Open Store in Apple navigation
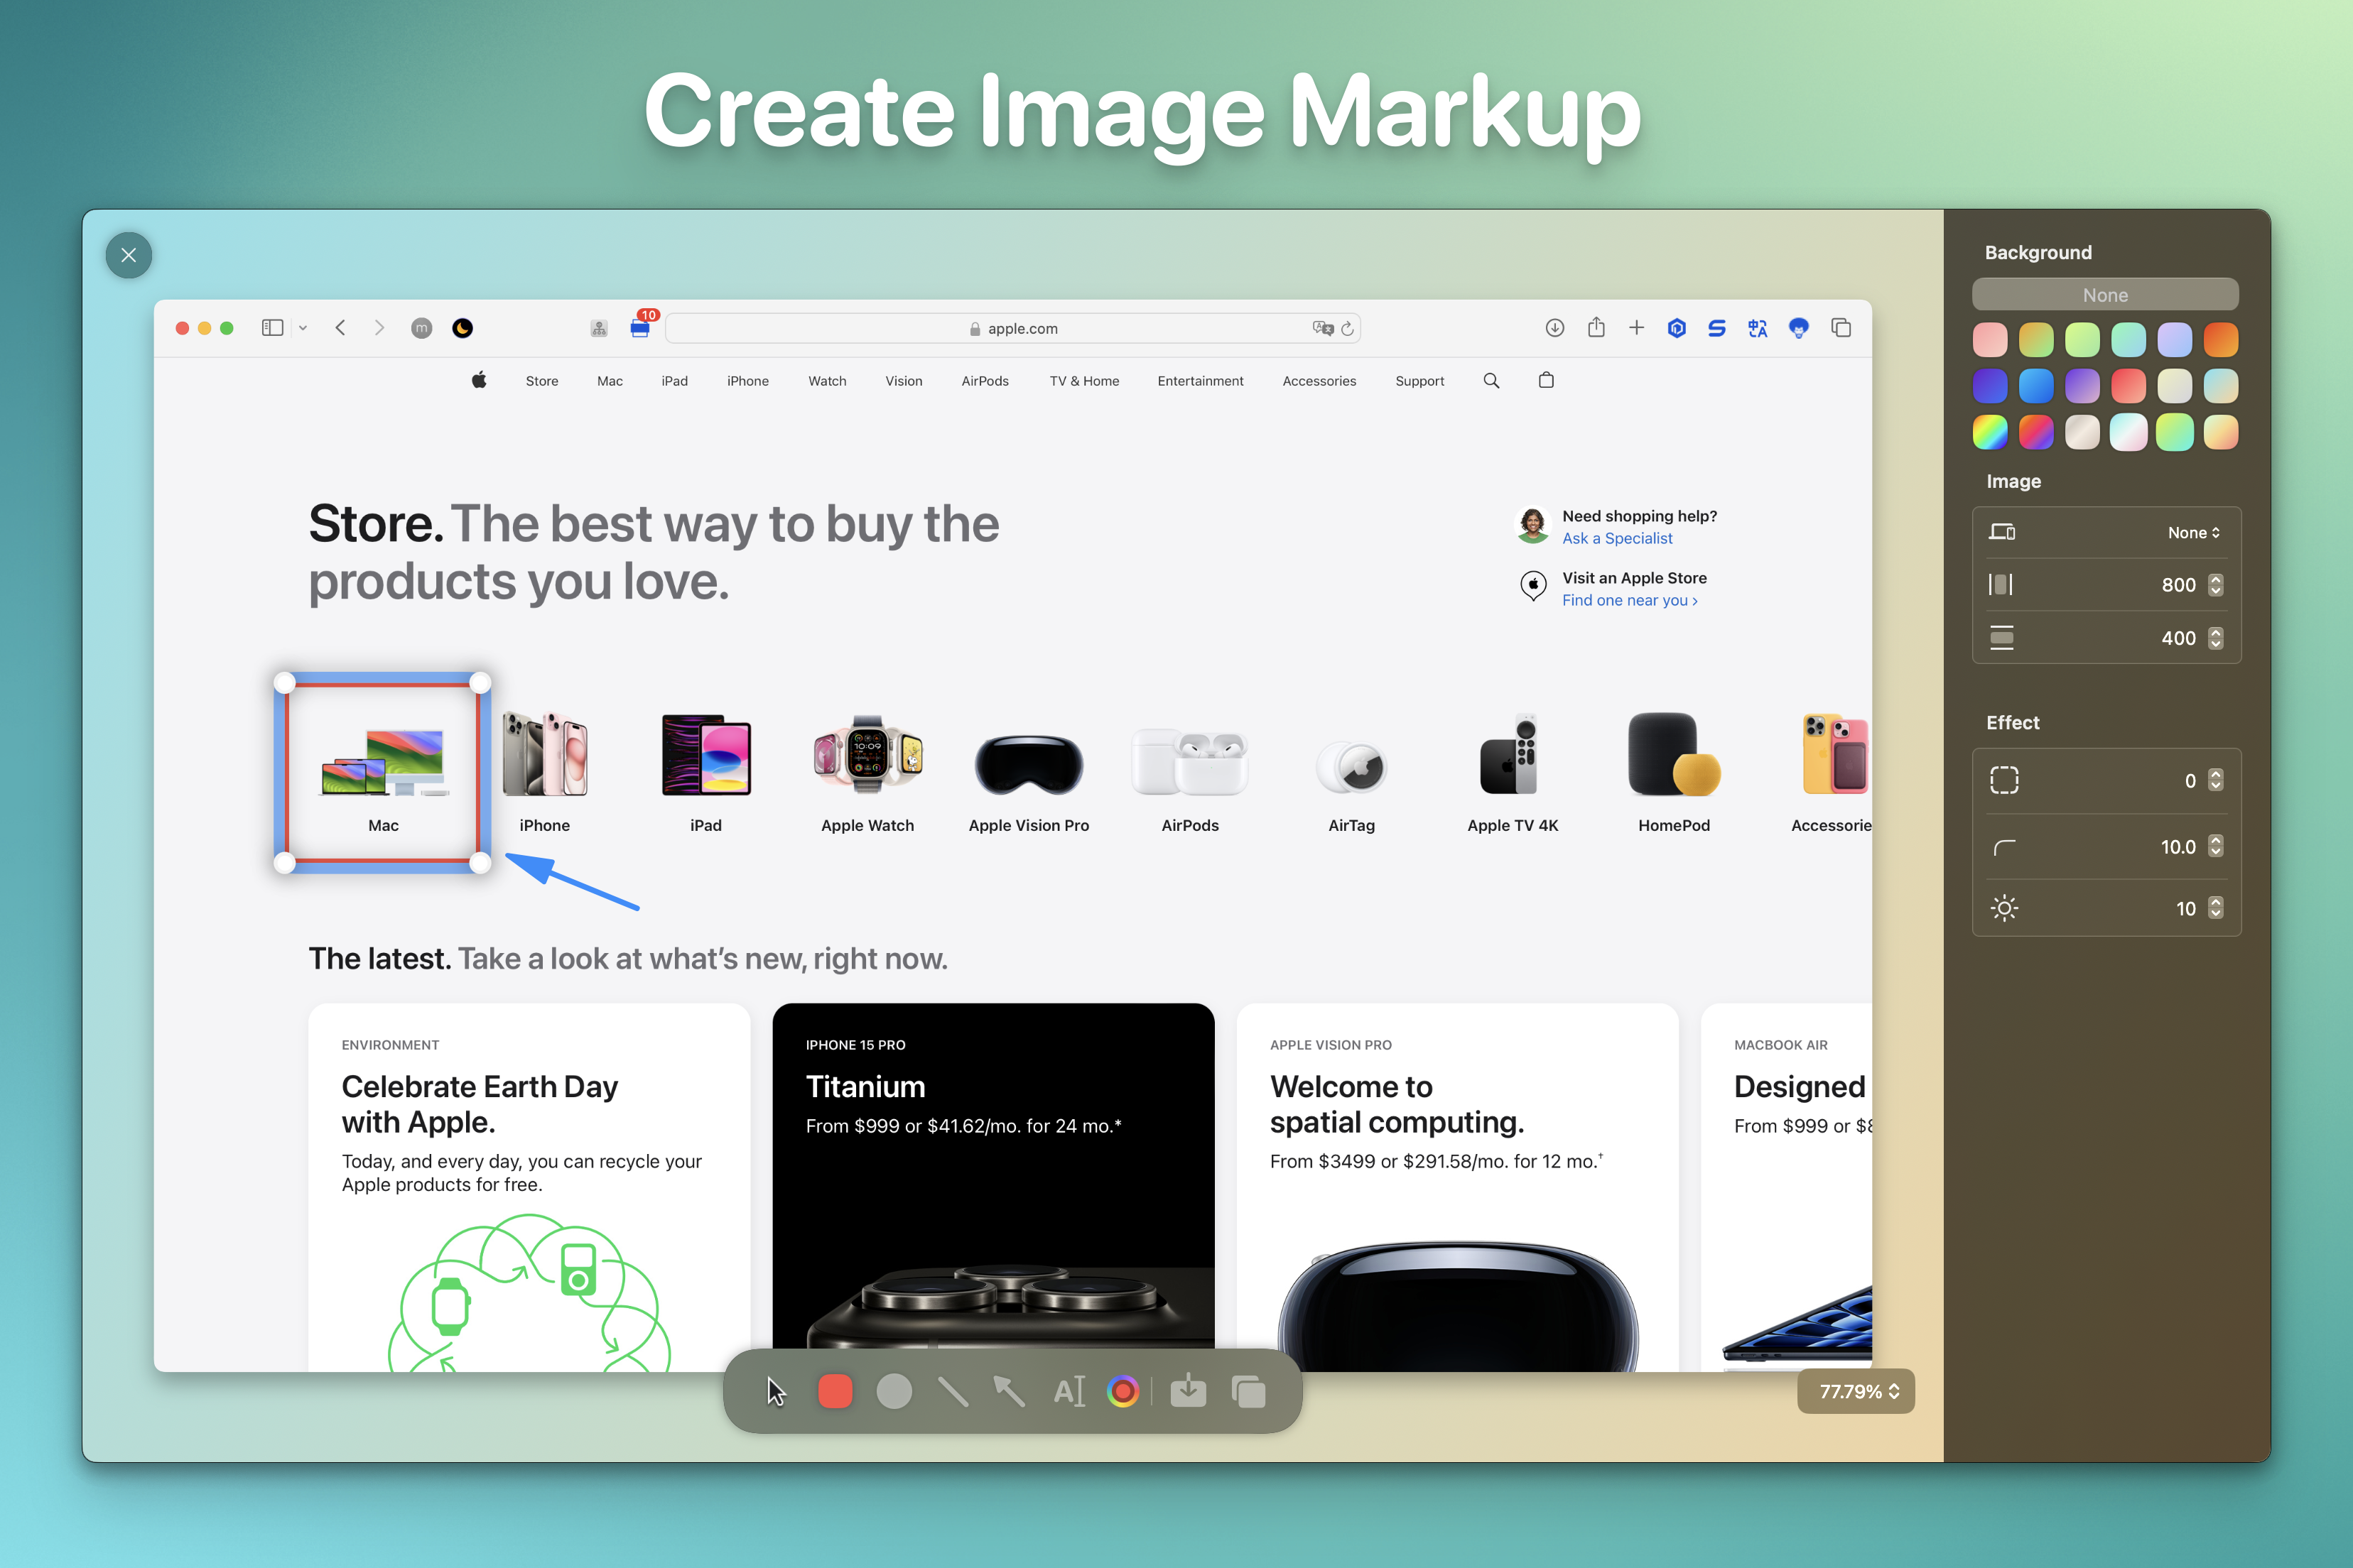The height and width of the screenshot is (1568, 2353). coord(542,381)
